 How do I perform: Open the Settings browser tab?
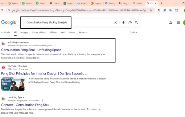[110, 3]
